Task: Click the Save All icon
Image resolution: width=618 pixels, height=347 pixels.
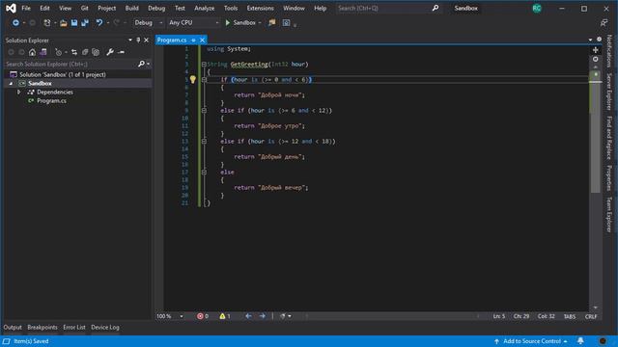Action: pyautogui.click(x=85, y=23)
